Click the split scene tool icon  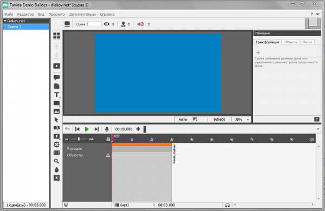point(56,128)
